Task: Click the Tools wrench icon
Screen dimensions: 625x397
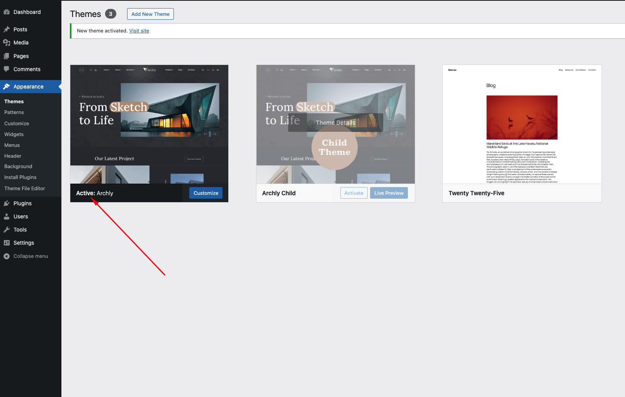Action: (7, 230)
